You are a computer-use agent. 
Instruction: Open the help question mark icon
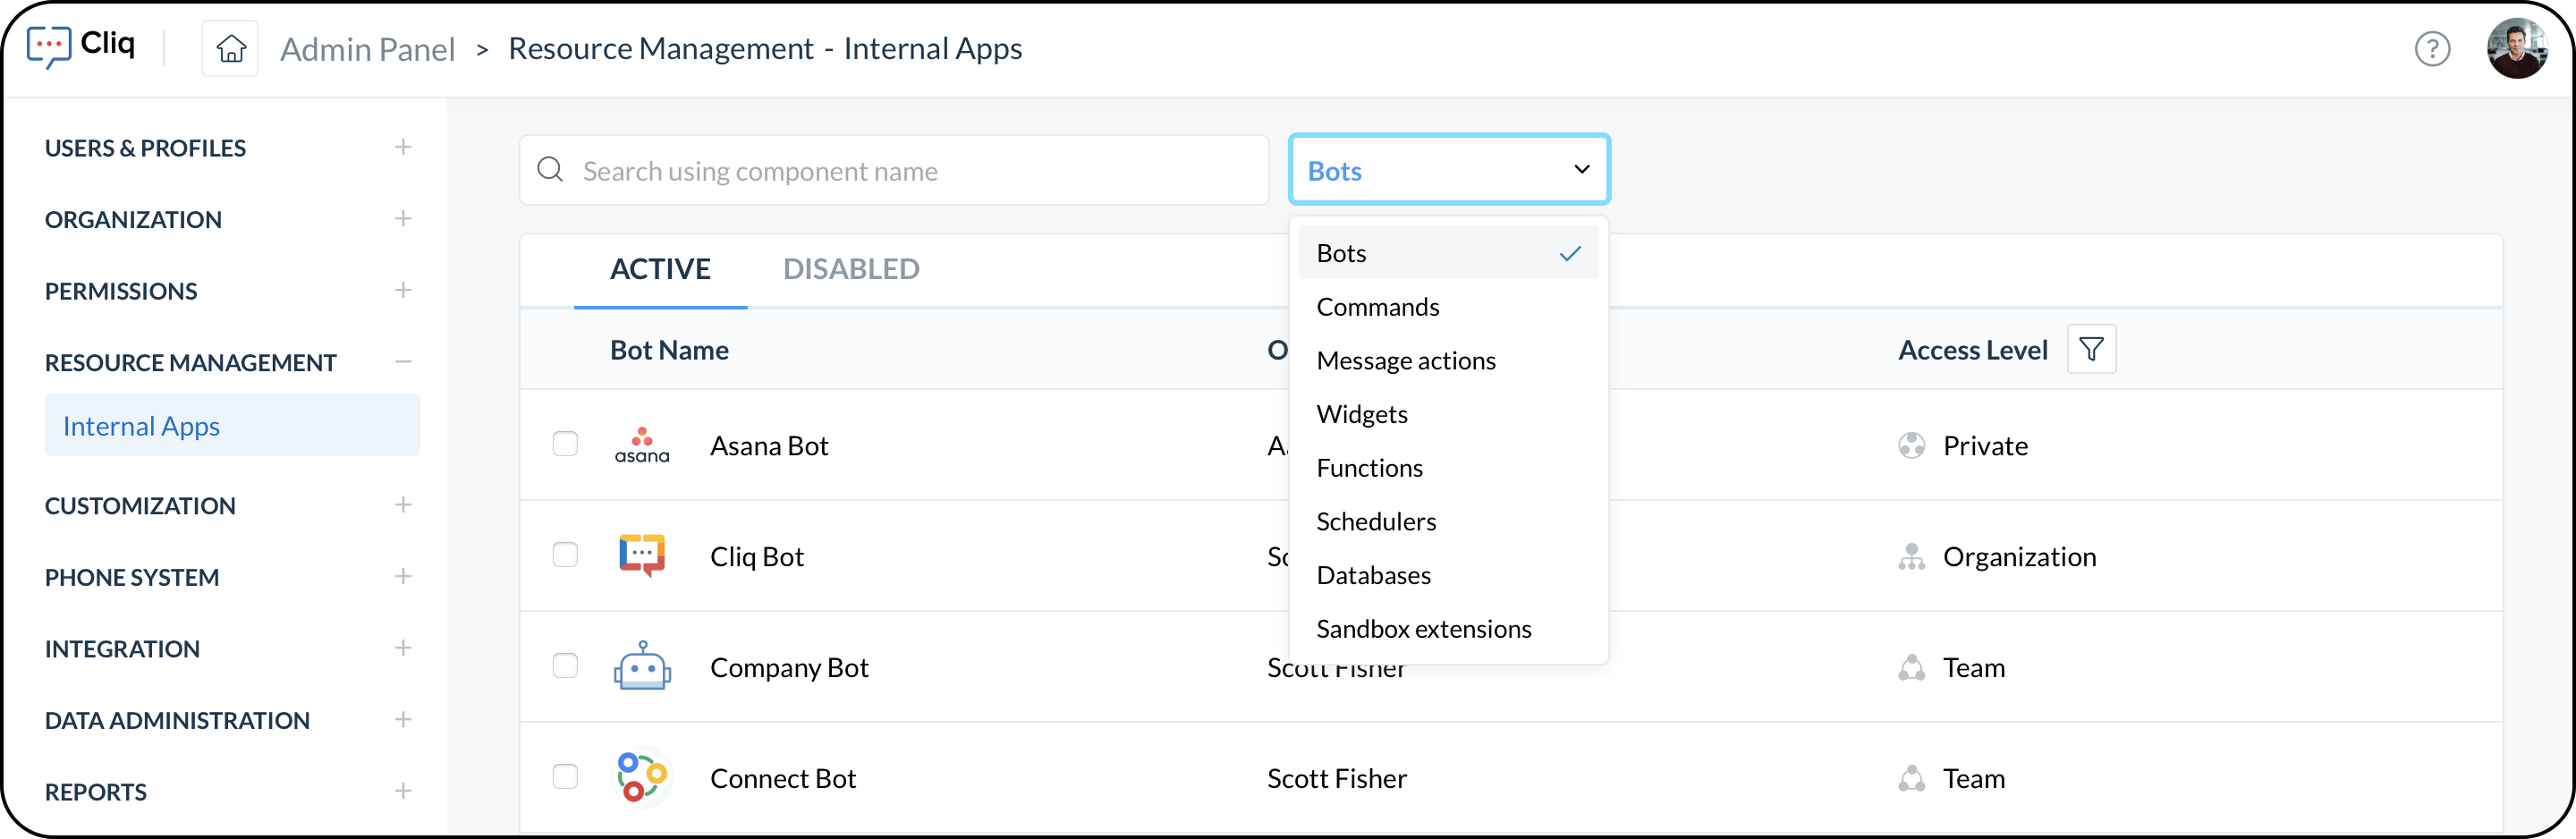(2432, 48)
